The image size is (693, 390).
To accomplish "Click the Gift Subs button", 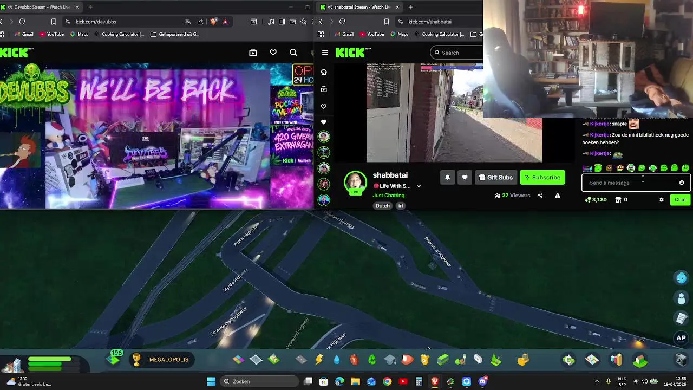I will 496,178.
